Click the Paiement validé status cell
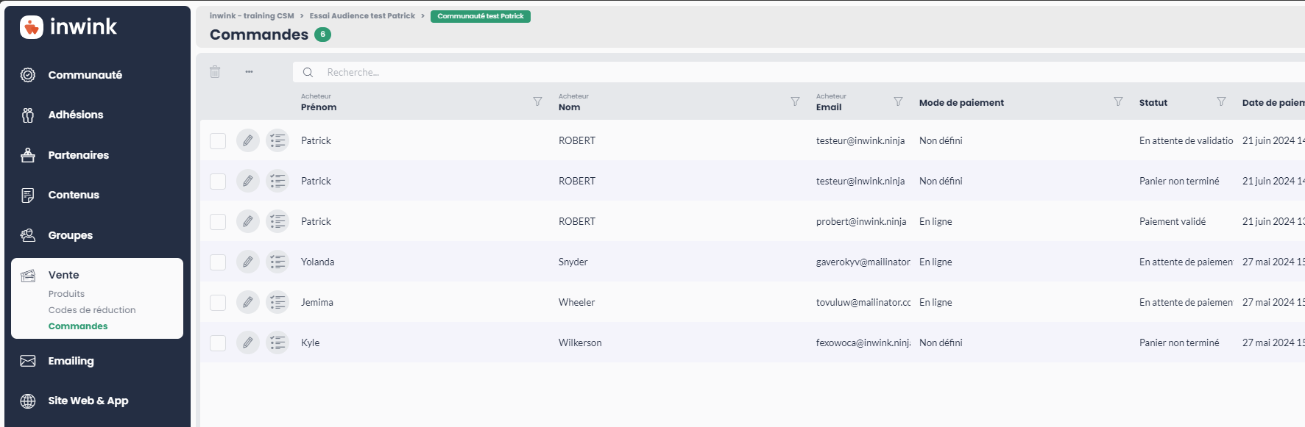The width and height of the screenshot is (1305, 427). [x=1173, y=221]
